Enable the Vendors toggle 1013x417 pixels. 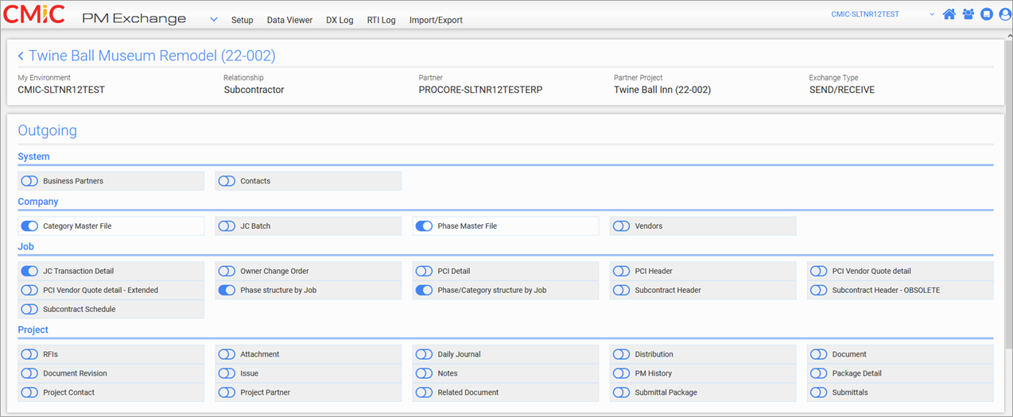621,226
